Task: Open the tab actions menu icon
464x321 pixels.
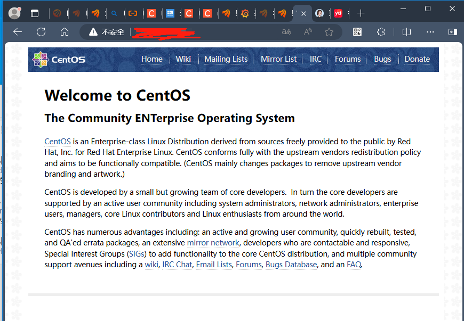Action: coord(35,13)
